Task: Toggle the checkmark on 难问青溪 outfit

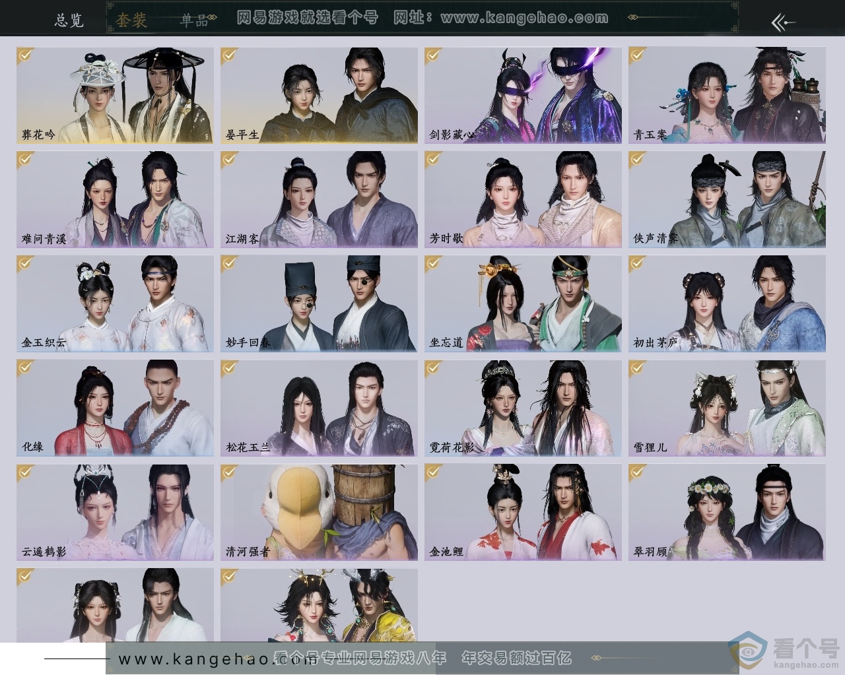Action: (x=26, y=160)
